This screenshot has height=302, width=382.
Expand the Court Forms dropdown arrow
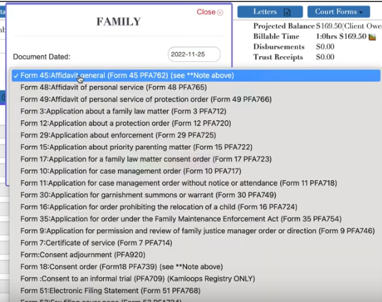point(360,12)
